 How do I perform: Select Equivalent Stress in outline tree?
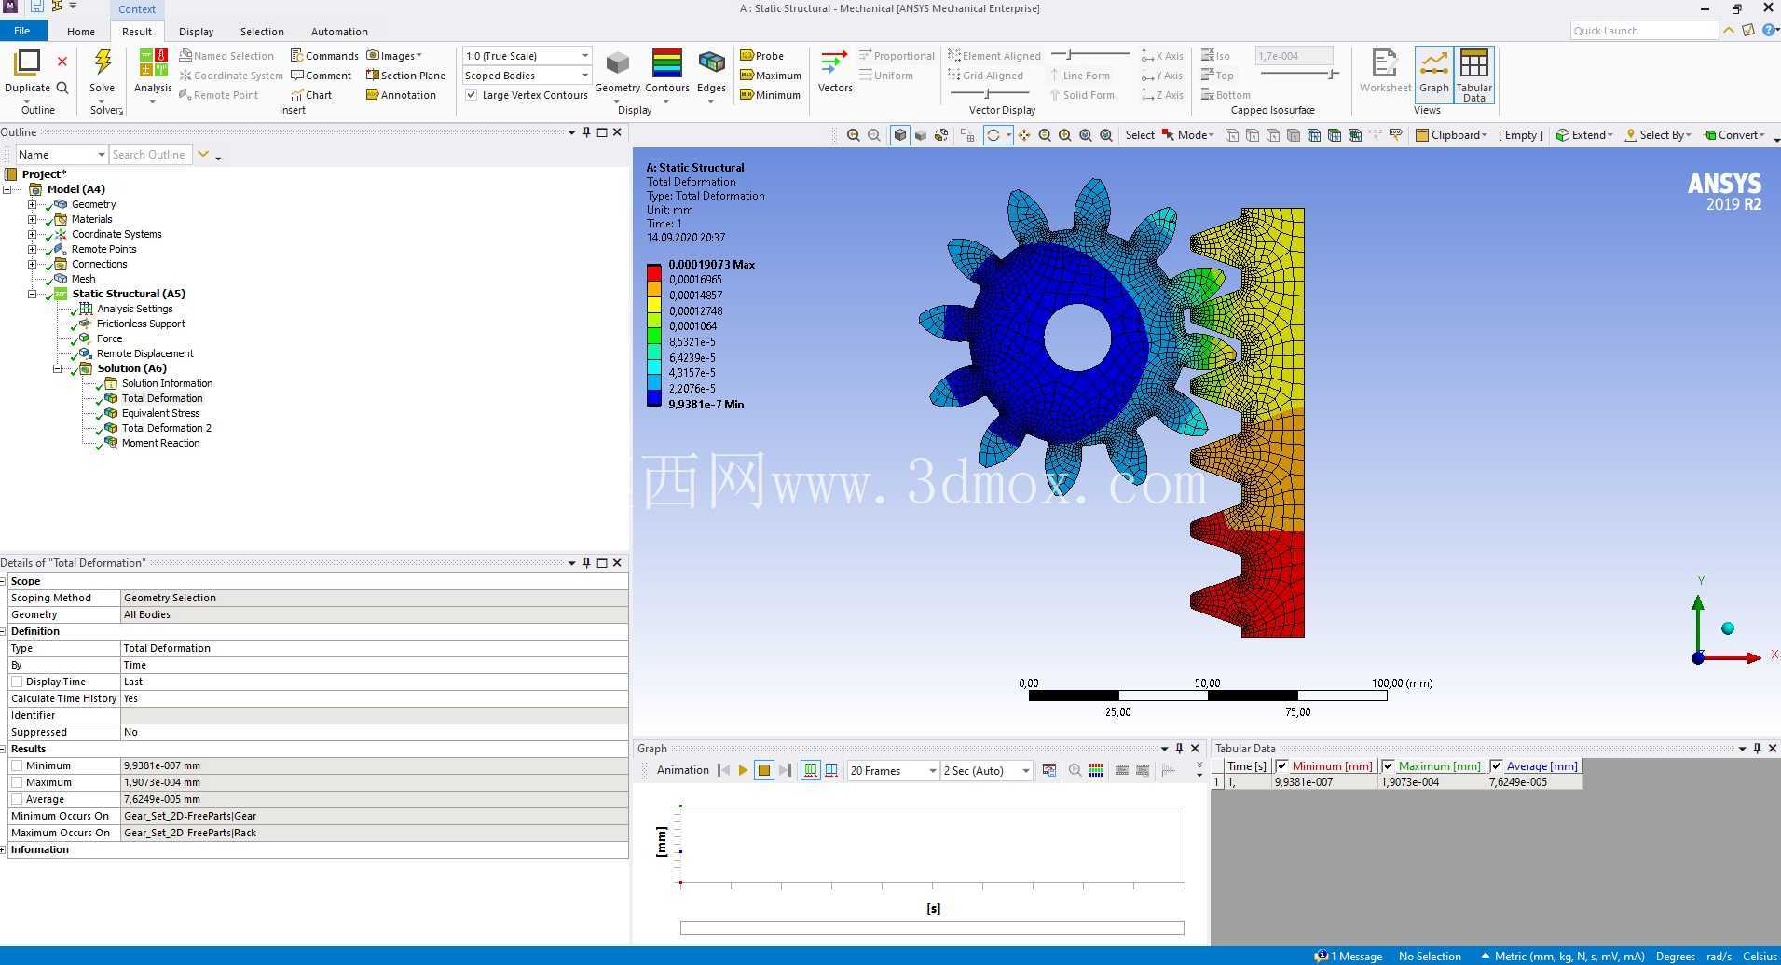click(x=160, y=413)
